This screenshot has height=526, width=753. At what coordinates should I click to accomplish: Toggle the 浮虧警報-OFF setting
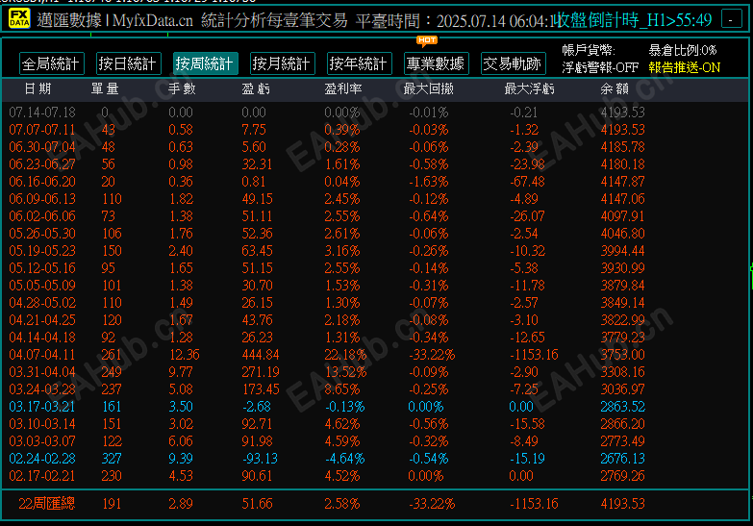click(600, 67)
